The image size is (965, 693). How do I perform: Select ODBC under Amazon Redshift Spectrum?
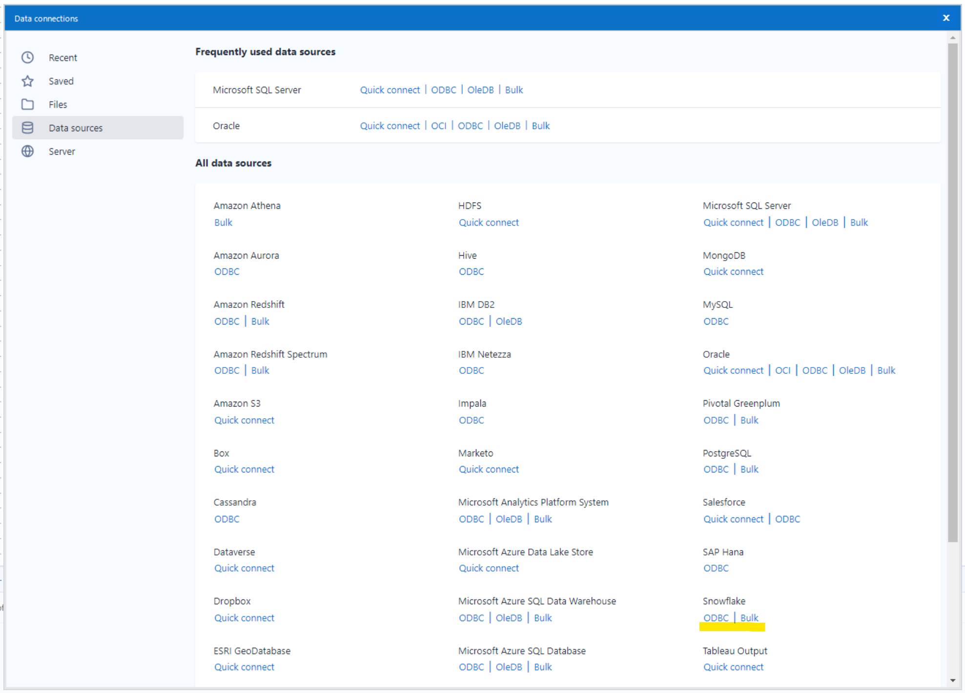[227, 370]
